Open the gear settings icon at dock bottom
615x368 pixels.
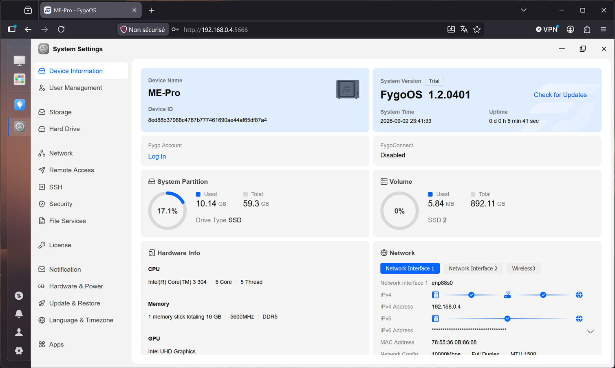(x=19, y=351)
